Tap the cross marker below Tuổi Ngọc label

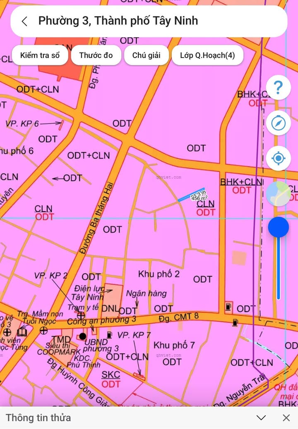43,331
